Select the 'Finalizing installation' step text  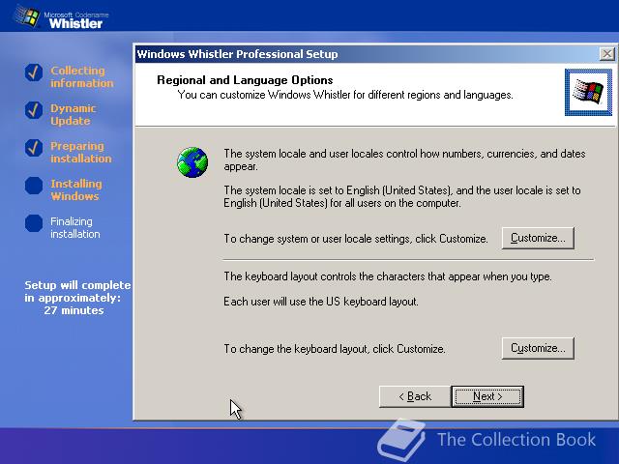(x=75, y=228)
